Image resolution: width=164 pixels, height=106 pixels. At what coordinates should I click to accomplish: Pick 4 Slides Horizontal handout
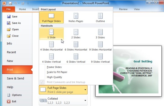pos(51,46)
